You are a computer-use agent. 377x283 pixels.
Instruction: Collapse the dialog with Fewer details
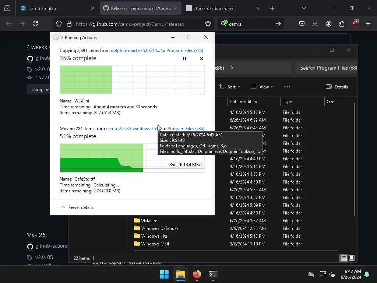tap(77, 207)
